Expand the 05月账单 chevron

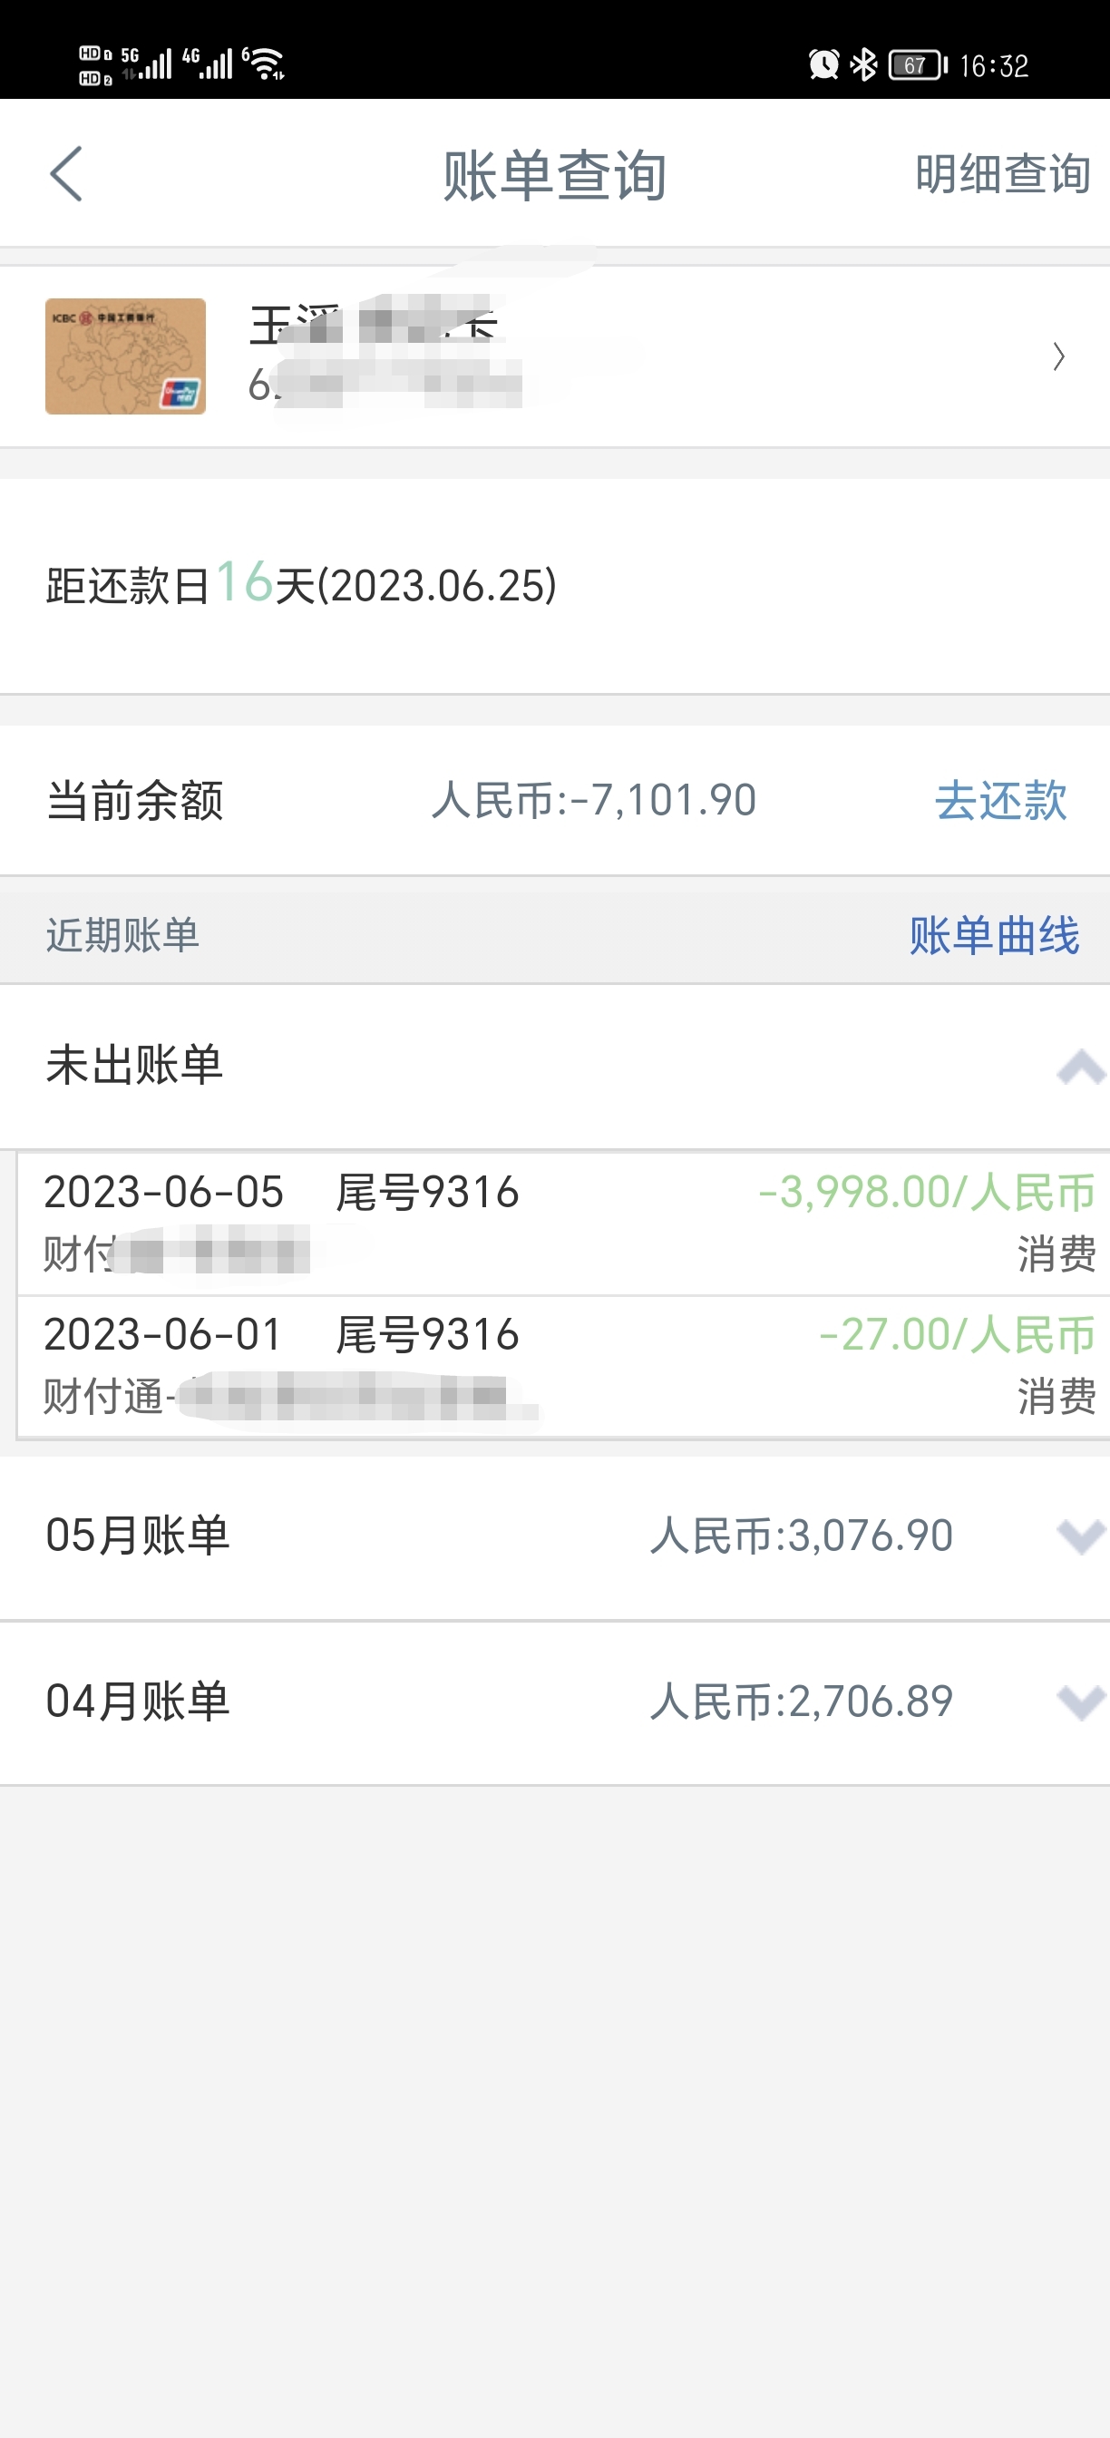(x=1081, y=1536)
